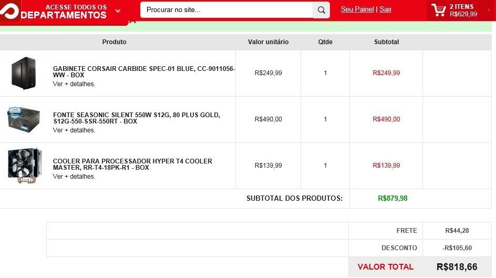Click quantity '1' in the Seasonic row

pyautogui.click(x=325, y=119)
